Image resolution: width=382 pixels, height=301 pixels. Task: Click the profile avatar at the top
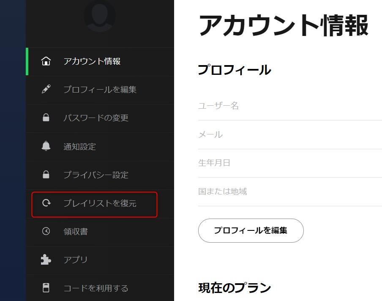pos(100,18)
